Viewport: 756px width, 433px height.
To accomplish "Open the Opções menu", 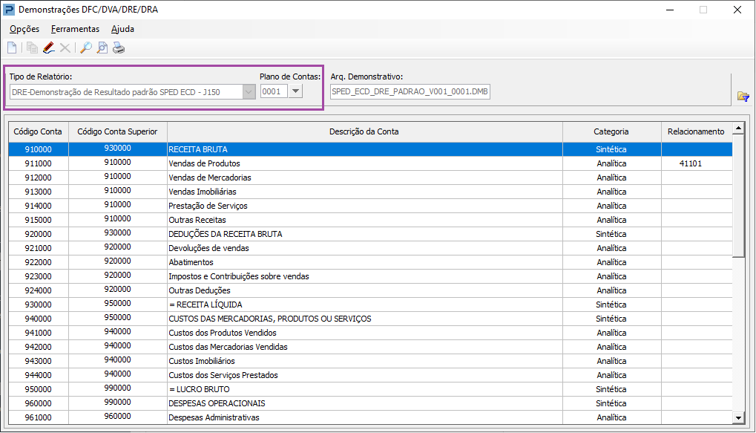I will (24, 29).
